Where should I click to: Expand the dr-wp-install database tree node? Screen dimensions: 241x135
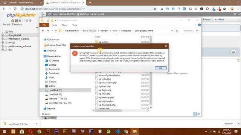(x=3, y=35)
